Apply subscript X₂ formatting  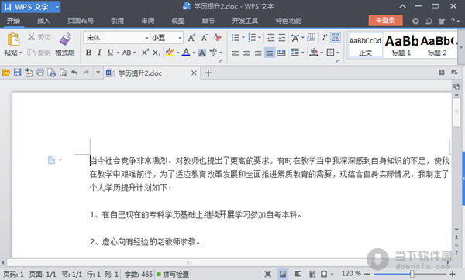[x=157, y=53]
